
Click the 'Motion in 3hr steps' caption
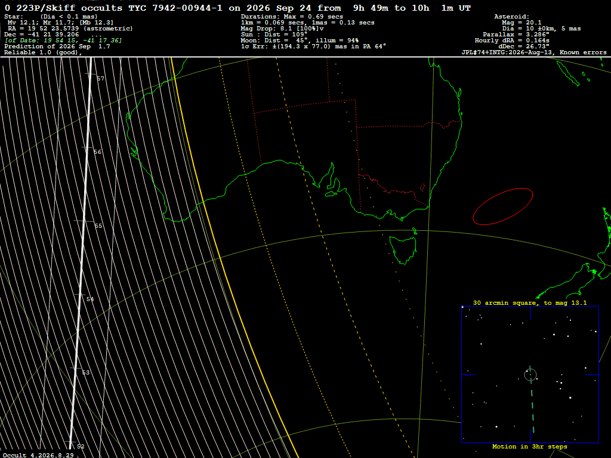pos(530,447)
